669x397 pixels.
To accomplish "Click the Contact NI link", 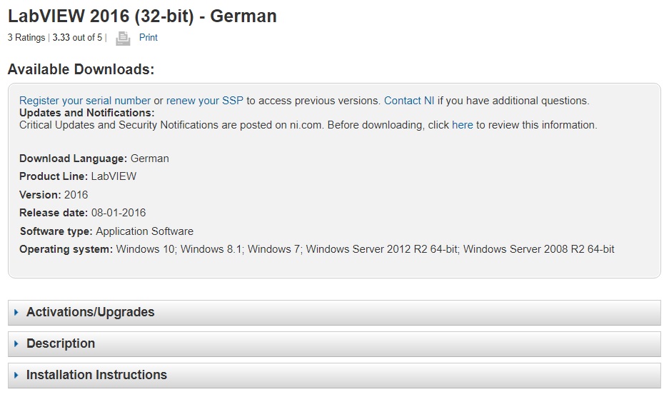I will (409, 101).
